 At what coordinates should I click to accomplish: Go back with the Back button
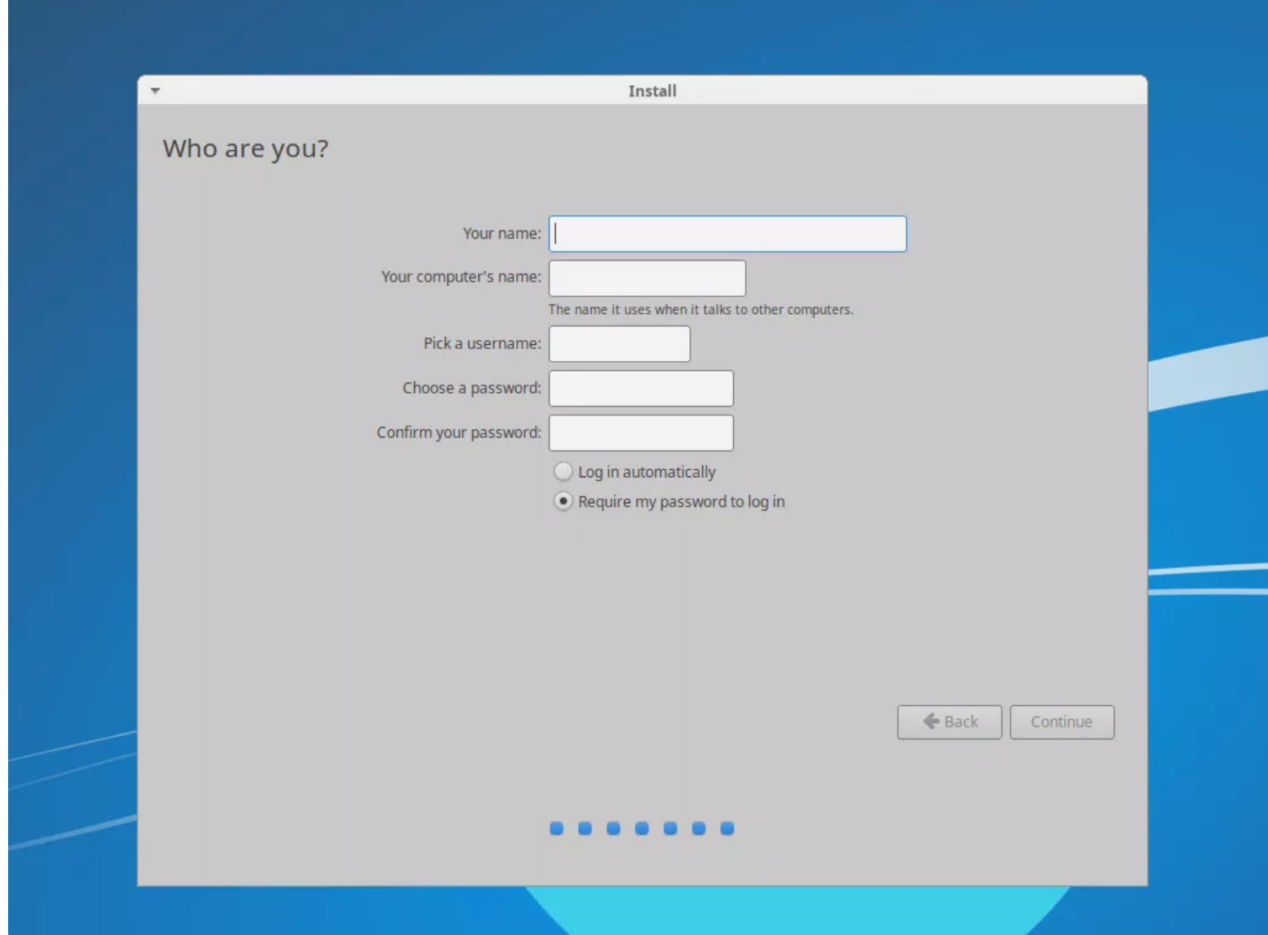(950, 722)
